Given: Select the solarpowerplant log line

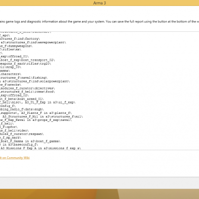Looking at the screenshot, I should pos(35,81).
